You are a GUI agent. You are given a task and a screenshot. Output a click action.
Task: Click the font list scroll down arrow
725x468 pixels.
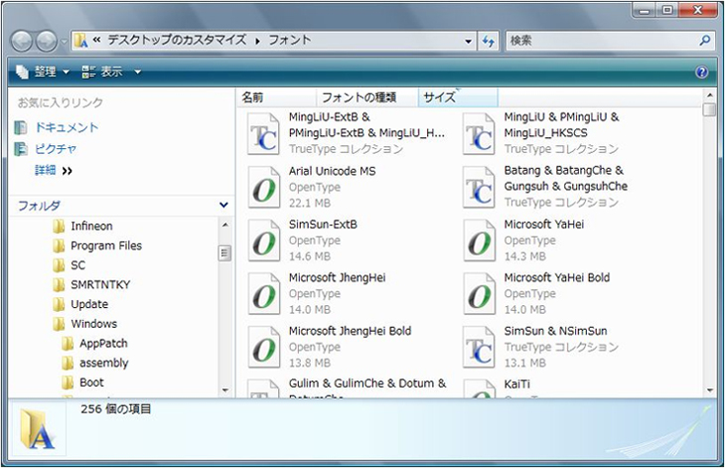point(710,390)
